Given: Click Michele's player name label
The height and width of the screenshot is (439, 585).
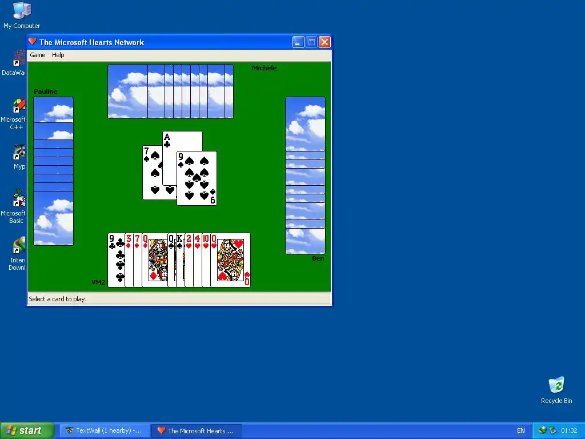Looking at the screenshot, I should coord(264,68).
